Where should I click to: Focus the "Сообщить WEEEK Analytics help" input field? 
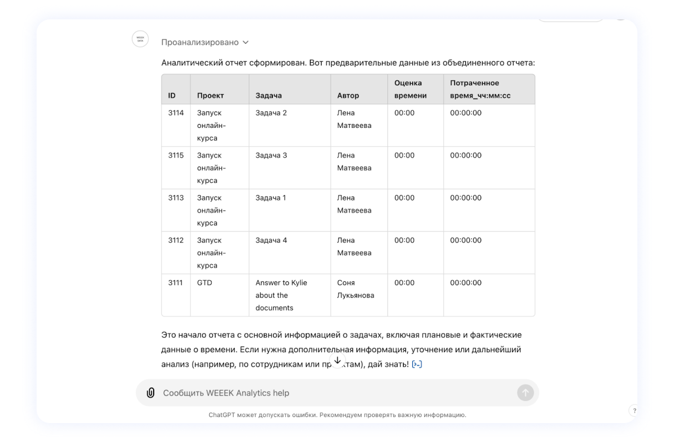point(333,393)
